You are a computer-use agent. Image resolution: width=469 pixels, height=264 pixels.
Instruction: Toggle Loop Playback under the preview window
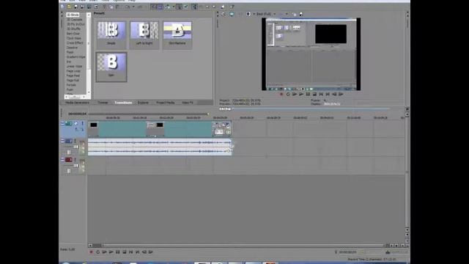point(288,95)
